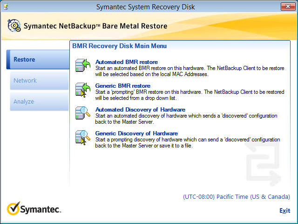Open the Analyze tab
This screenshot has height=224, width=298.
tap(39, 102)
